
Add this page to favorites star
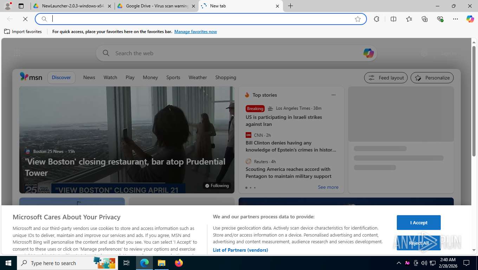point(358,19)
